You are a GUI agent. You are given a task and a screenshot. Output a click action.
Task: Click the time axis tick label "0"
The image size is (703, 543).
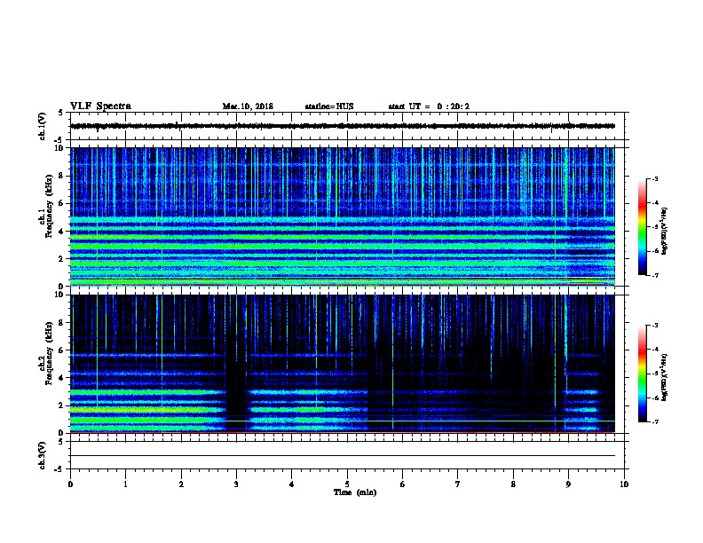click(x=70, y=484)
